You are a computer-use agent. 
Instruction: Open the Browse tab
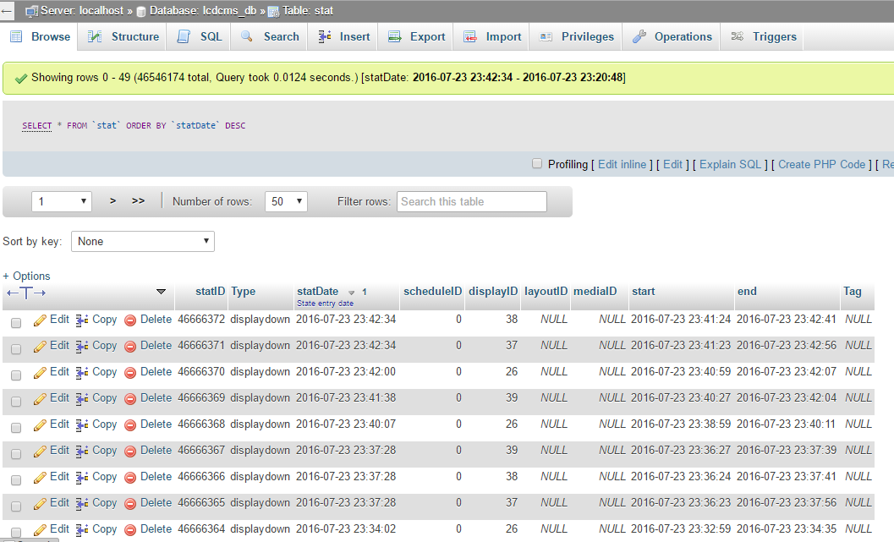(x=40, y=36)
